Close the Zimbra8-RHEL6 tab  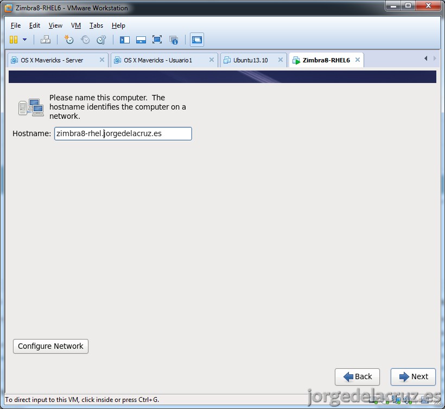(x=358, y=60)
